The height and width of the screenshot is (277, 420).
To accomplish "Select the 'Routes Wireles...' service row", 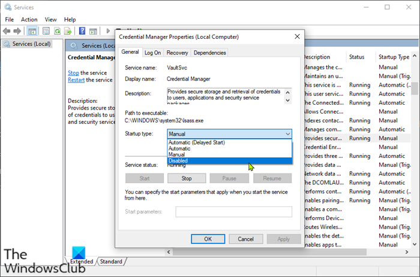I will 358,227.
